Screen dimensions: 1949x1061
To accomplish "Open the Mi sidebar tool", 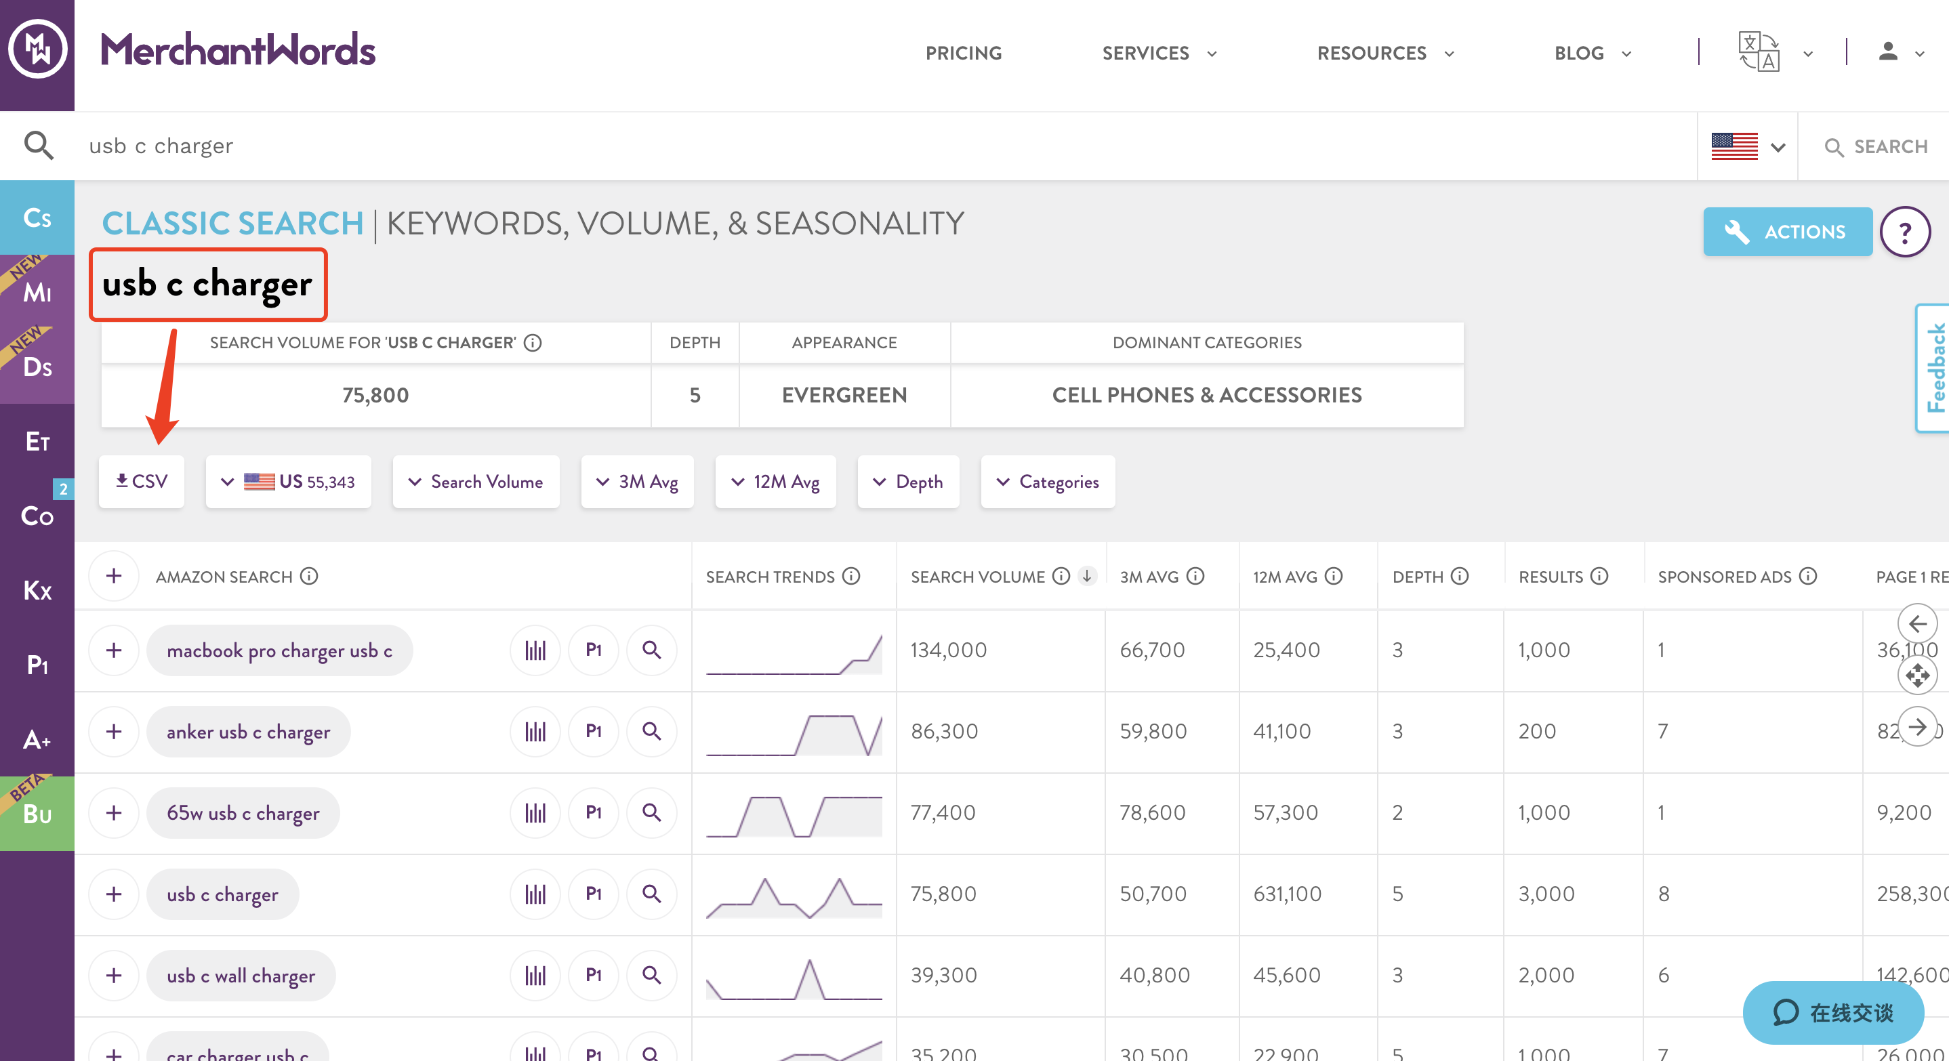I will [x=37, y=292].
